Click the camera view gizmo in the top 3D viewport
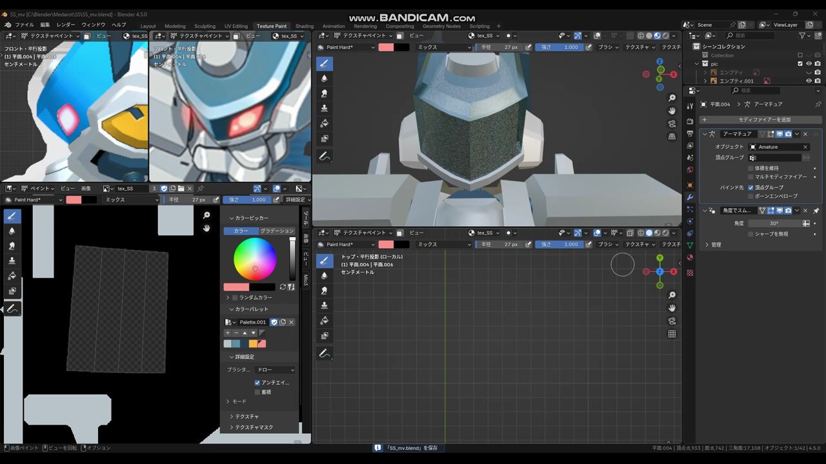Image resolution: width=826 pixels, height=464 pixels. [x=672, y=124]
